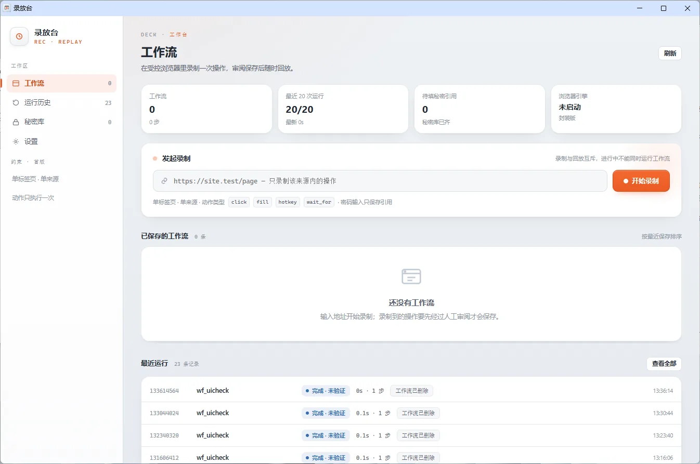
Task: Click the 录放台 clock logo in the sidebar
Action: click(19, 36)
